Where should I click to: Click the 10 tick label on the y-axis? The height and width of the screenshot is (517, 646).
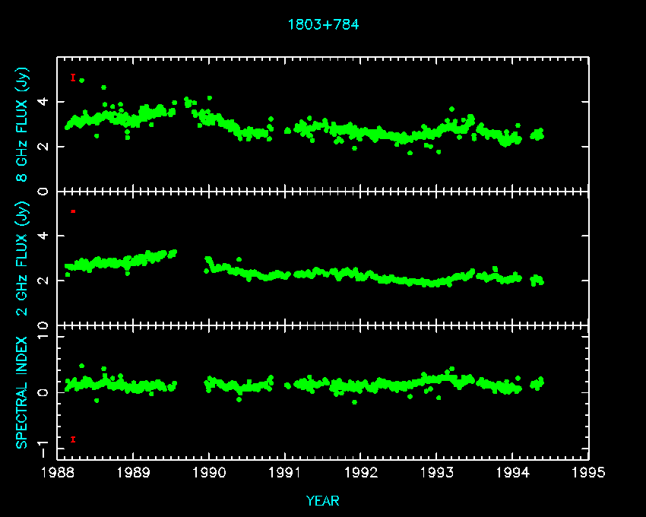[43, 327]
